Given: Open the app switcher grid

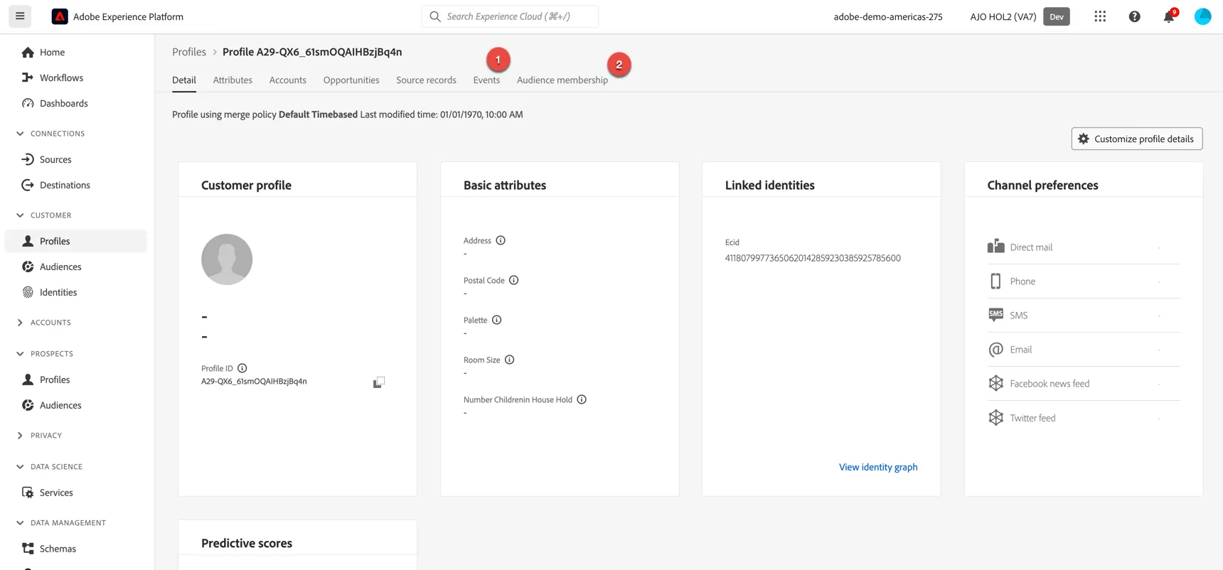Looking at the screenshot, I should pos(1100,16).
